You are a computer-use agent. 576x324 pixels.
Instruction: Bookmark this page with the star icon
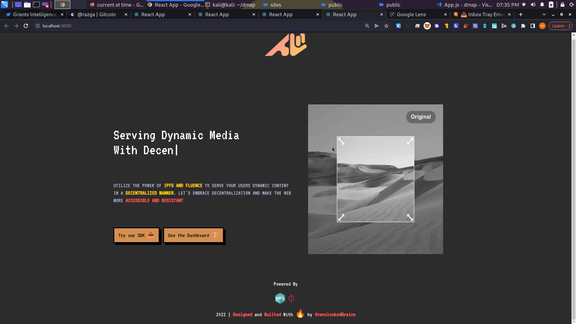point(386,26)
